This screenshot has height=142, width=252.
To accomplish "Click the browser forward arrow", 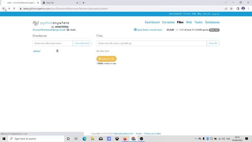I will [x=9, y=9].
